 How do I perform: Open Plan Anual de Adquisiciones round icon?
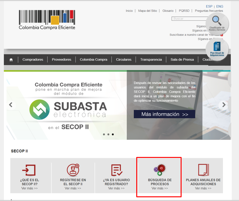[217, 49]
